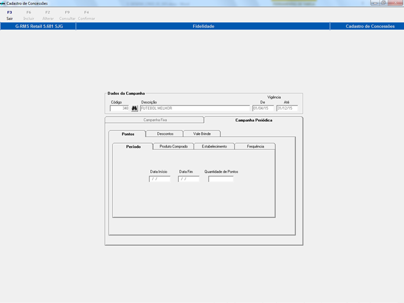The width and height of the screenshot is (404, 303).
Task: Click the F3 Sair toolbar button
Action: click(9, 16)
